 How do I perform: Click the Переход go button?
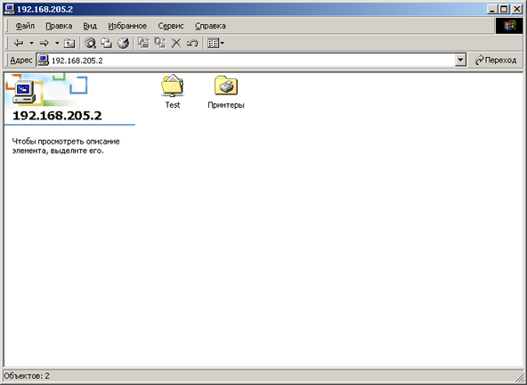click(x=496, y=61)
